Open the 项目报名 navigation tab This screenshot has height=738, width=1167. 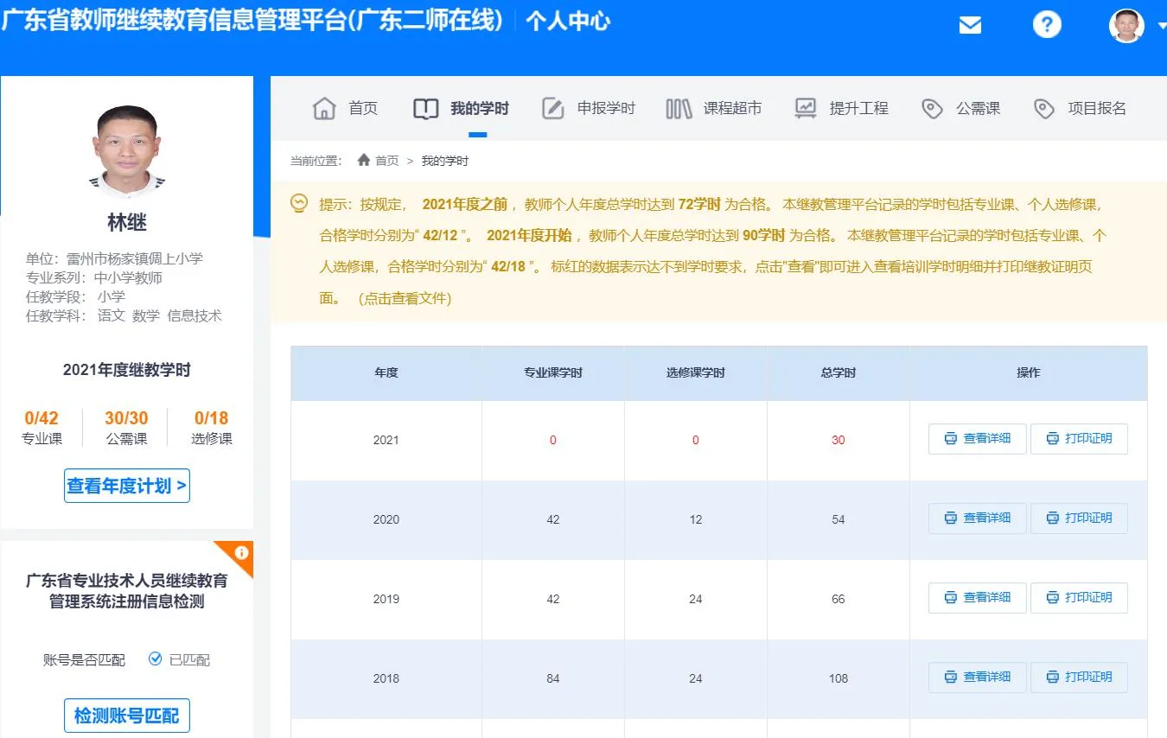coord(1081,108)
